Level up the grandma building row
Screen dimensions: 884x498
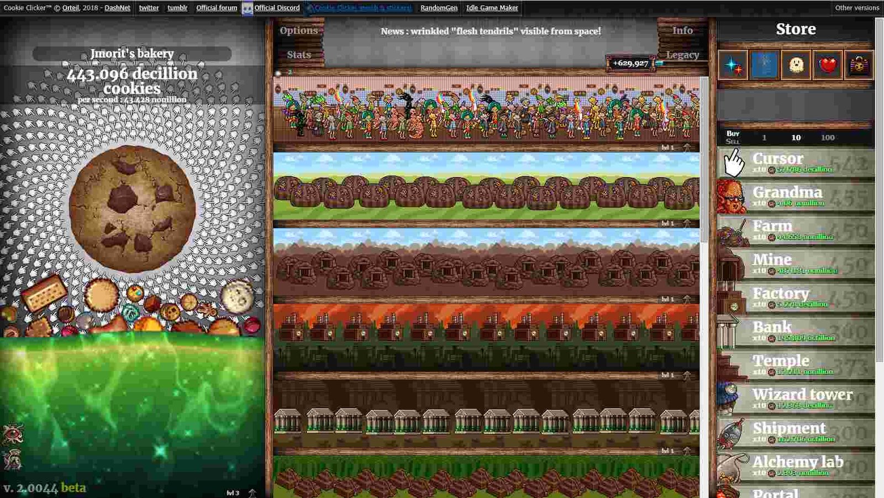687,148
